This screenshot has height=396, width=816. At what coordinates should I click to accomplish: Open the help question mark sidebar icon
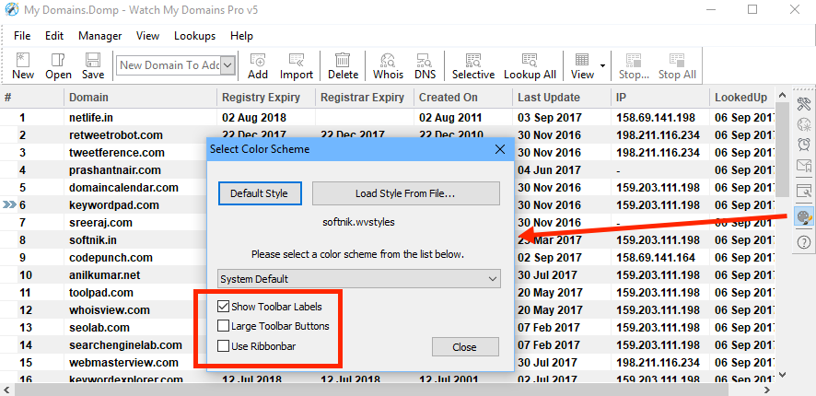click(804, 241)
